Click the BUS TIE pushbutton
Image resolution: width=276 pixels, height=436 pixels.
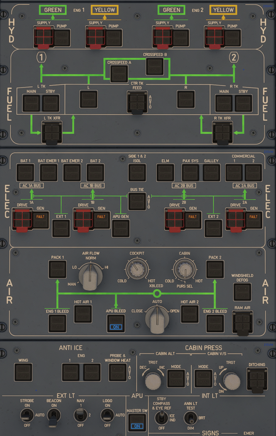click(x=137, y=201)
